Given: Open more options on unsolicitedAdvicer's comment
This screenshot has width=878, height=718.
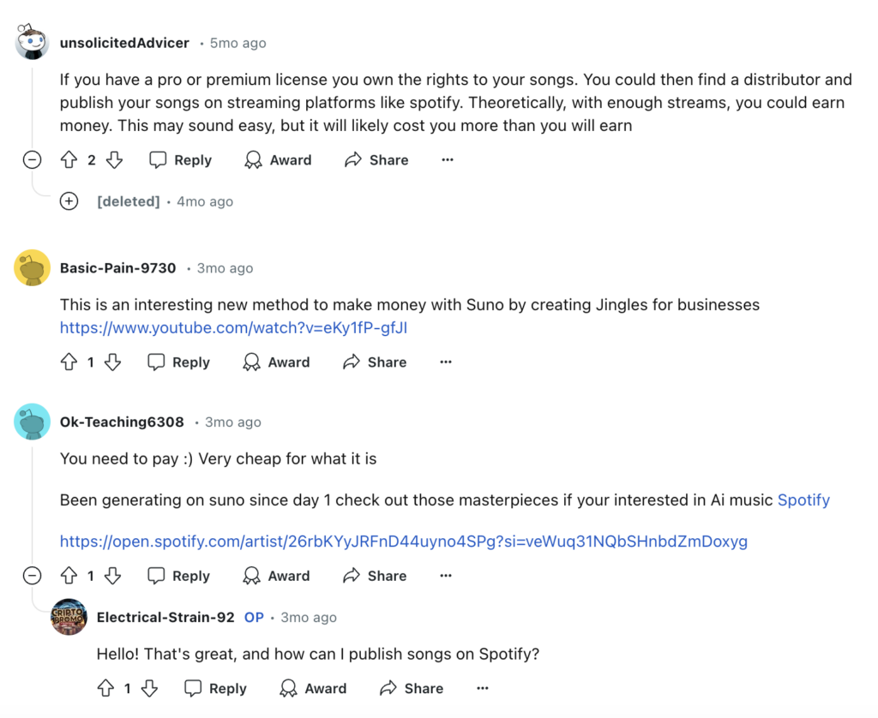Looking at the screenshot, I should (448, 160).
